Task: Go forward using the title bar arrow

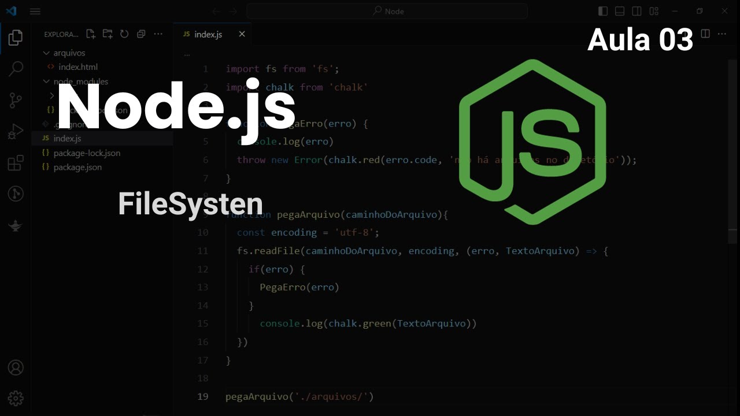Action: tap(233, 11)
